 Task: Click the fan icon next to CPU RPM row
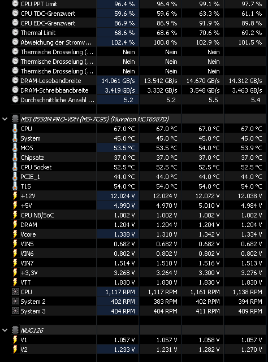(x=15, y=292)
